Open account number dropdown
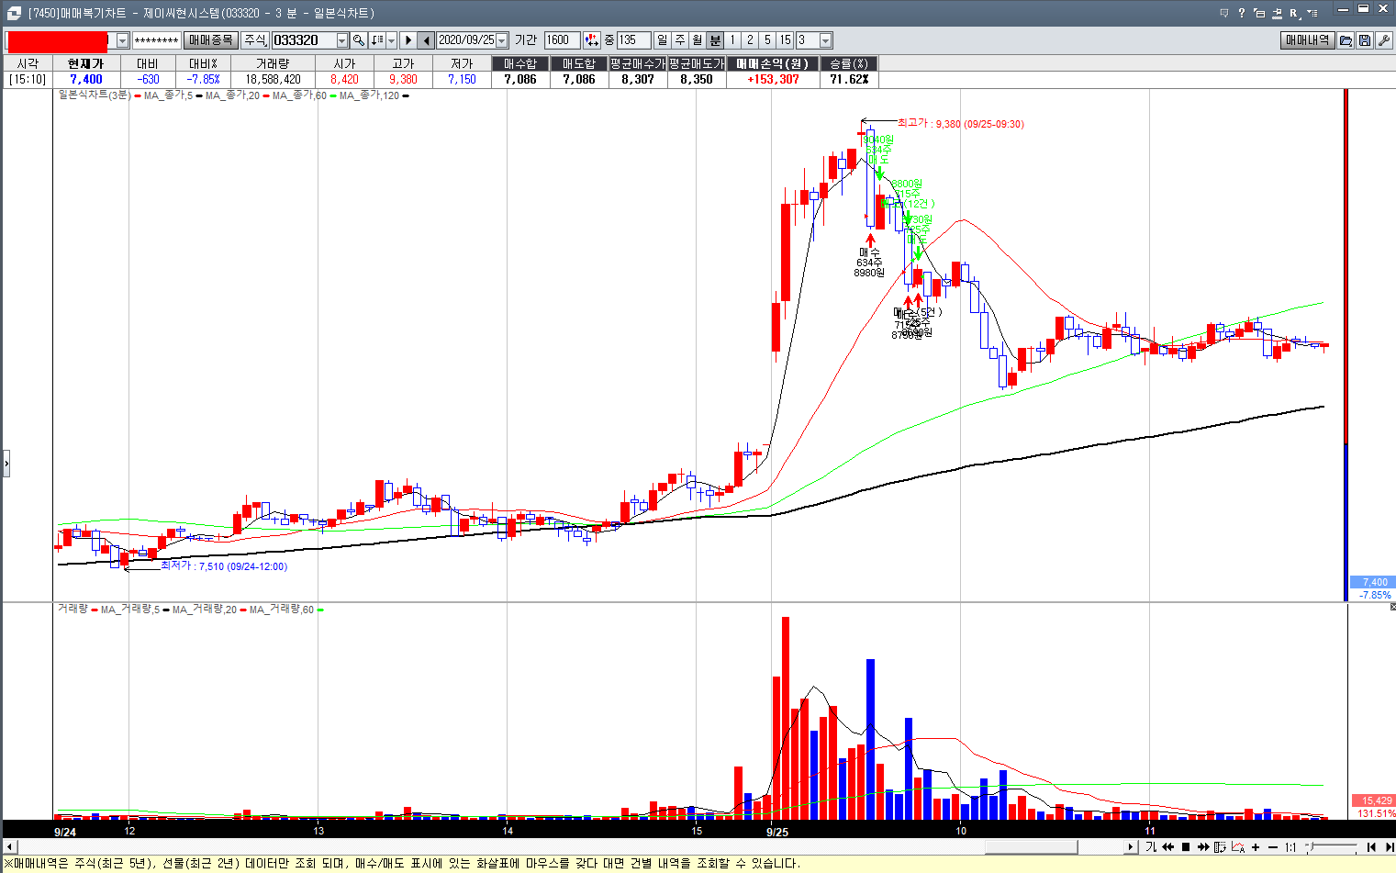 (x=123, y=40)
